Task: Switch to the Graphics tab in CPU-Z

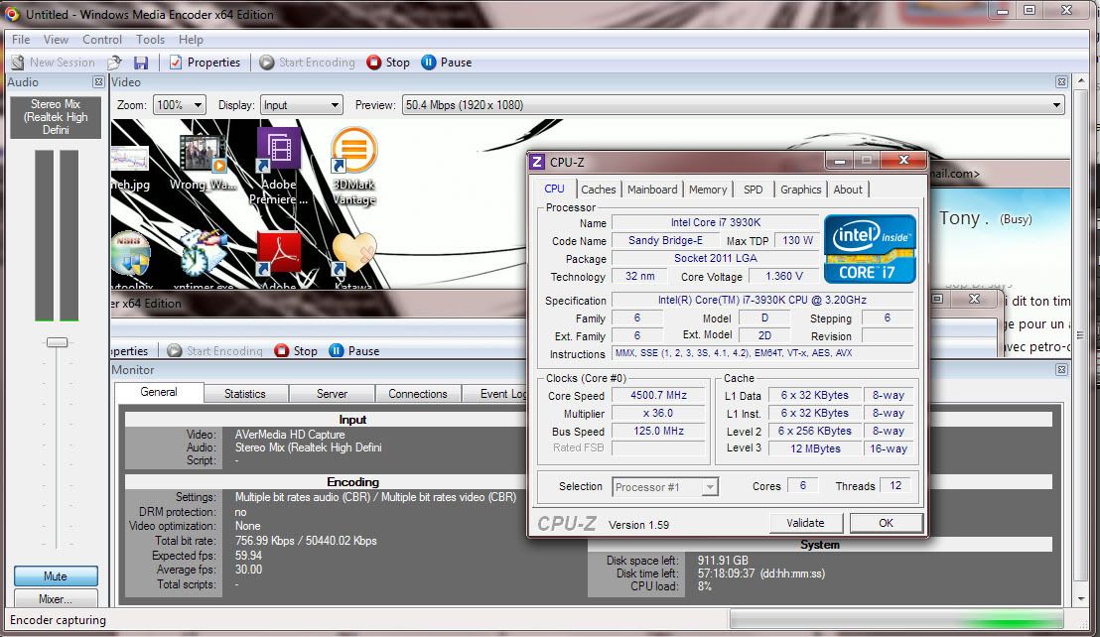Action: coord(800,190)
